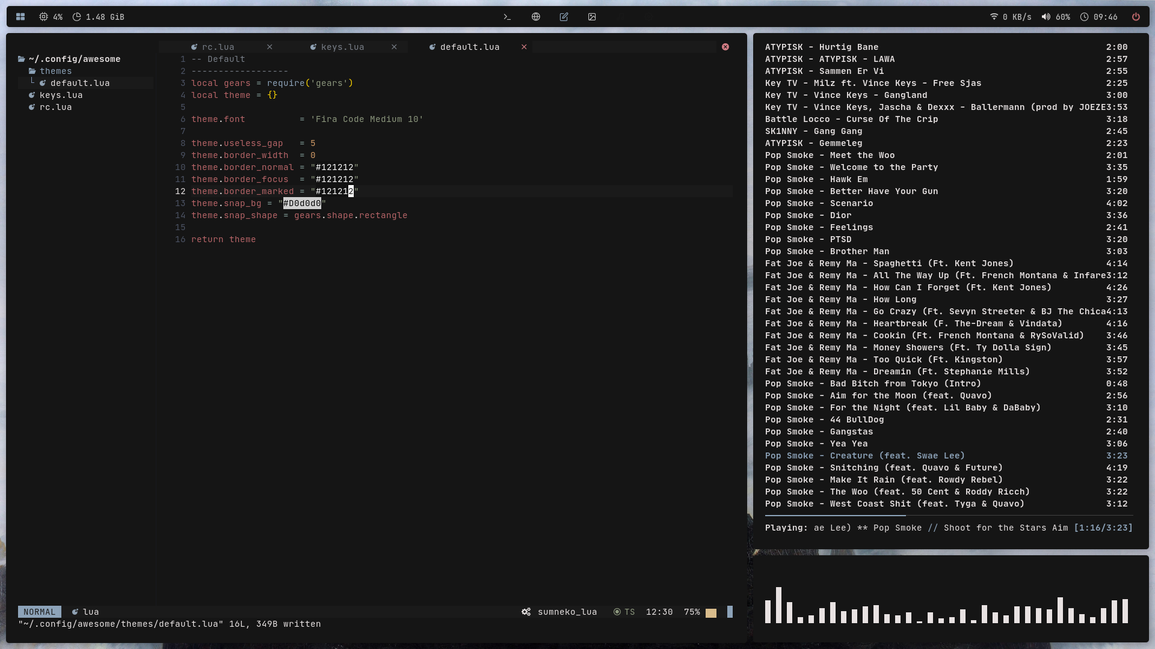Click the 60% volume level text

tap(1063, 17)
